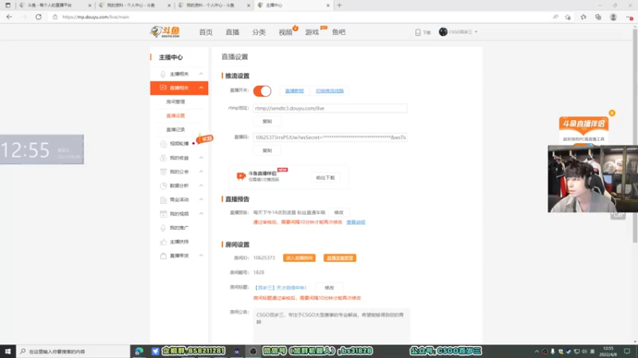Click the rtmp地址 input field
Image resolution: width=638 pixels, height=358 pixels.
(330, 108)
